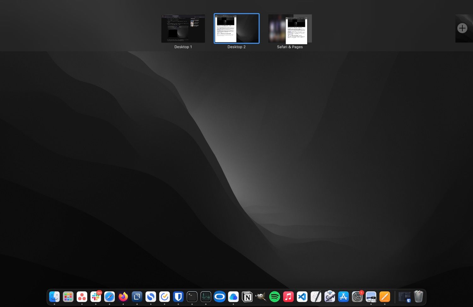Viewport: 473px width, 307px height.
Task: Open Automator
Action: pyautogui.click(x=330, y=297)
